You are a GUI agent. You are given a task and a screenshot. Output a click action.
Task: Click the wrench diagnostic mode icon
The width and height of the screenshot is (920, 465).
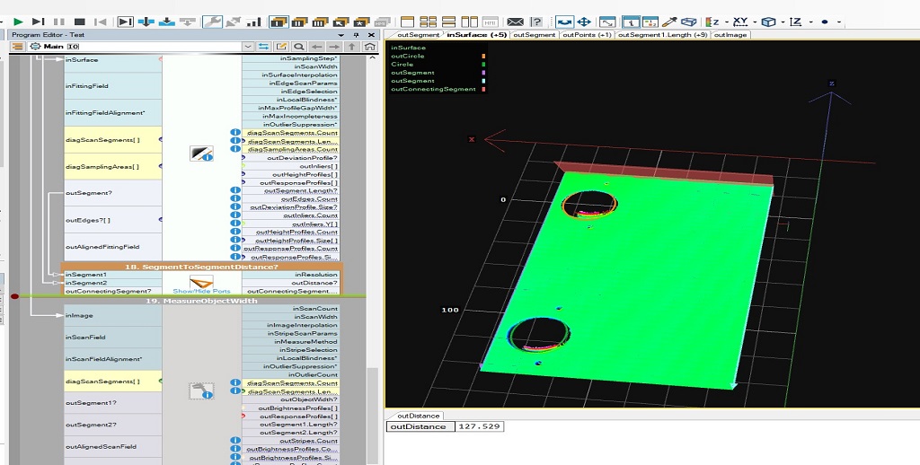(x=212, y=22)
